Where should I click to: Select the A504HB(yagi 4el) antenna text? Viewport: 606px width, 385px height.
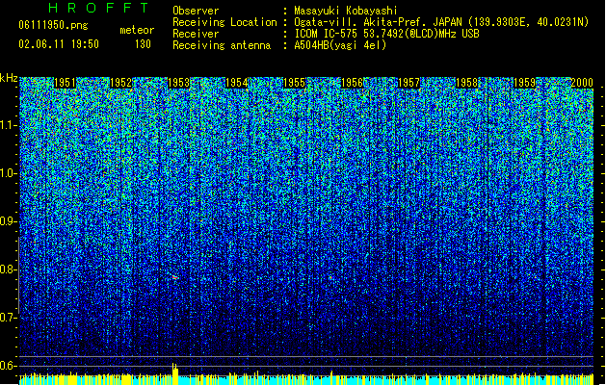pyautogui.click(x=340, y=45)
